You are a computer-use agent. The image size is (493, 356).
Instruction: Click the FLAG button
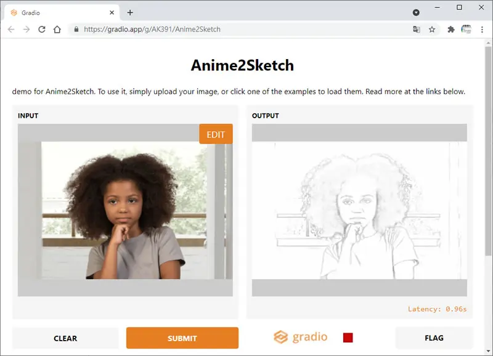[x=434, y=338]
